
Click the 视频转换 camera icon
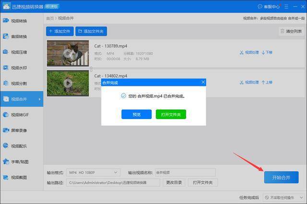pyautogui.click(x=6, y=20)
